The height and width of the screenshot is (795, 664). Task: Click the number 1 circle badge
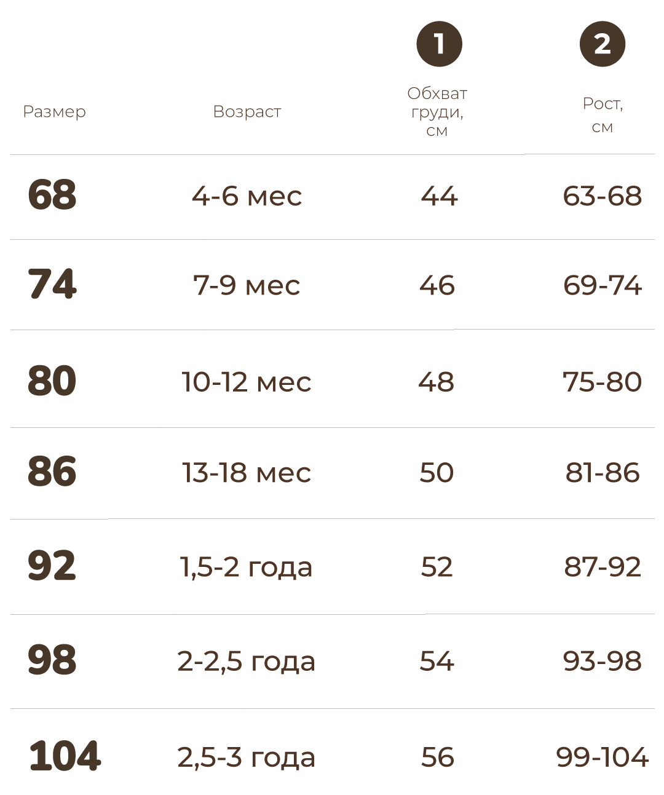(439, 44)
